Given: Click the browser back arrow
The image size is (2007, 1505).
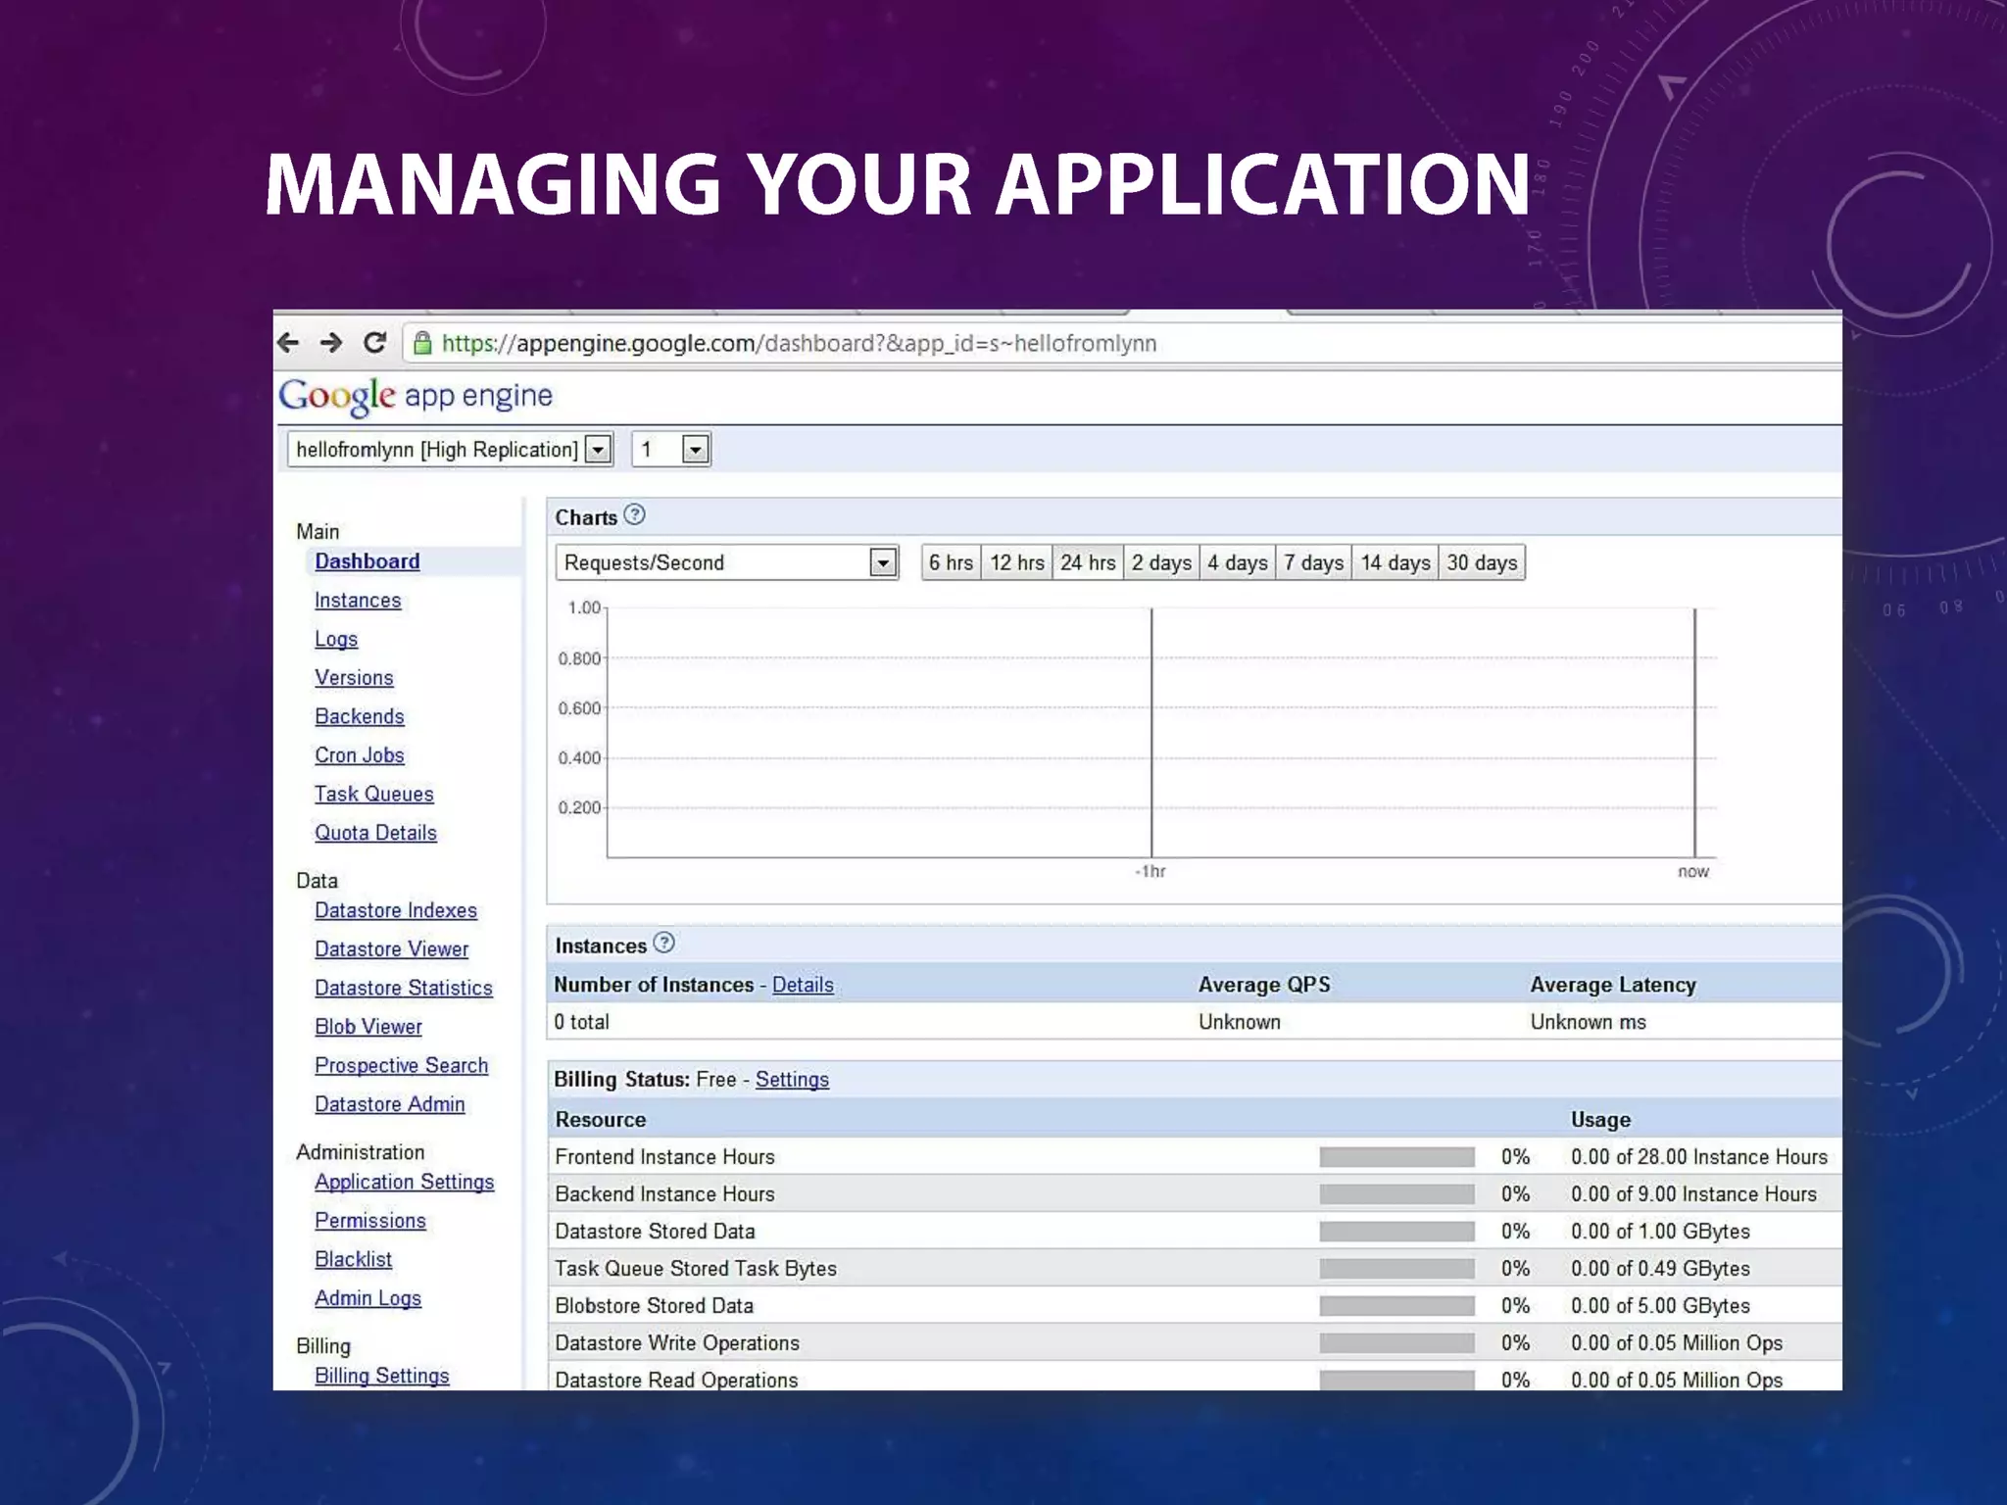Looking at the screenshot, I should (x=288, y=343).
